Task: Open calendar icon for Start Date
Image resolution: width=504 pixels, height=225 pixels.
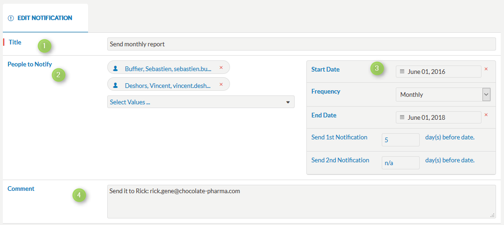Action: [402, 72]
